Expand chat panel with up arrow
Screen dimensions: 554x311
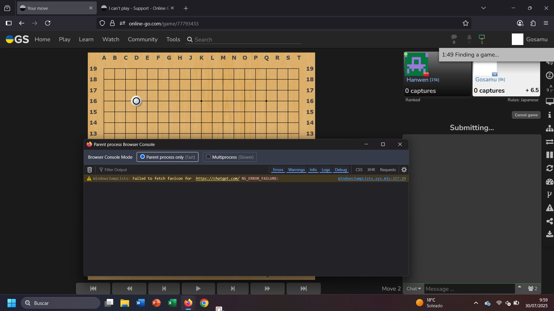[x=520, y=287]
